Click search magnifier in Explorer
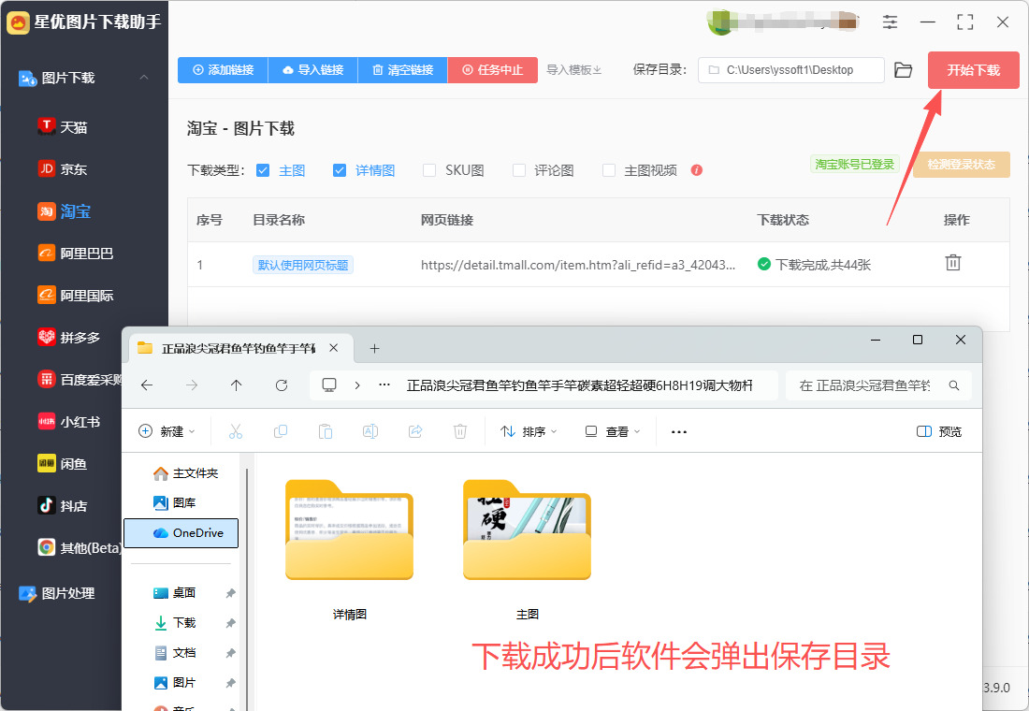 (954, 385)
